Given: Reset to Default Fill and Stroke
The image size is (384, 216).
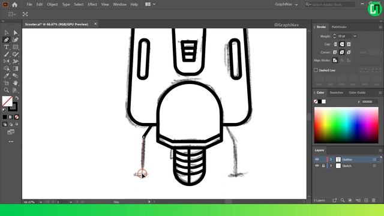Looking at the screenshot, I should (x=4, y=110).
